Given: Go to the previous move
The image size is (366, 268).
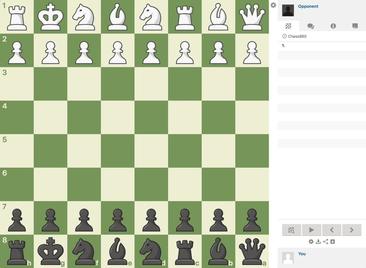Looking at the screenshot, I should pos(332,230).
